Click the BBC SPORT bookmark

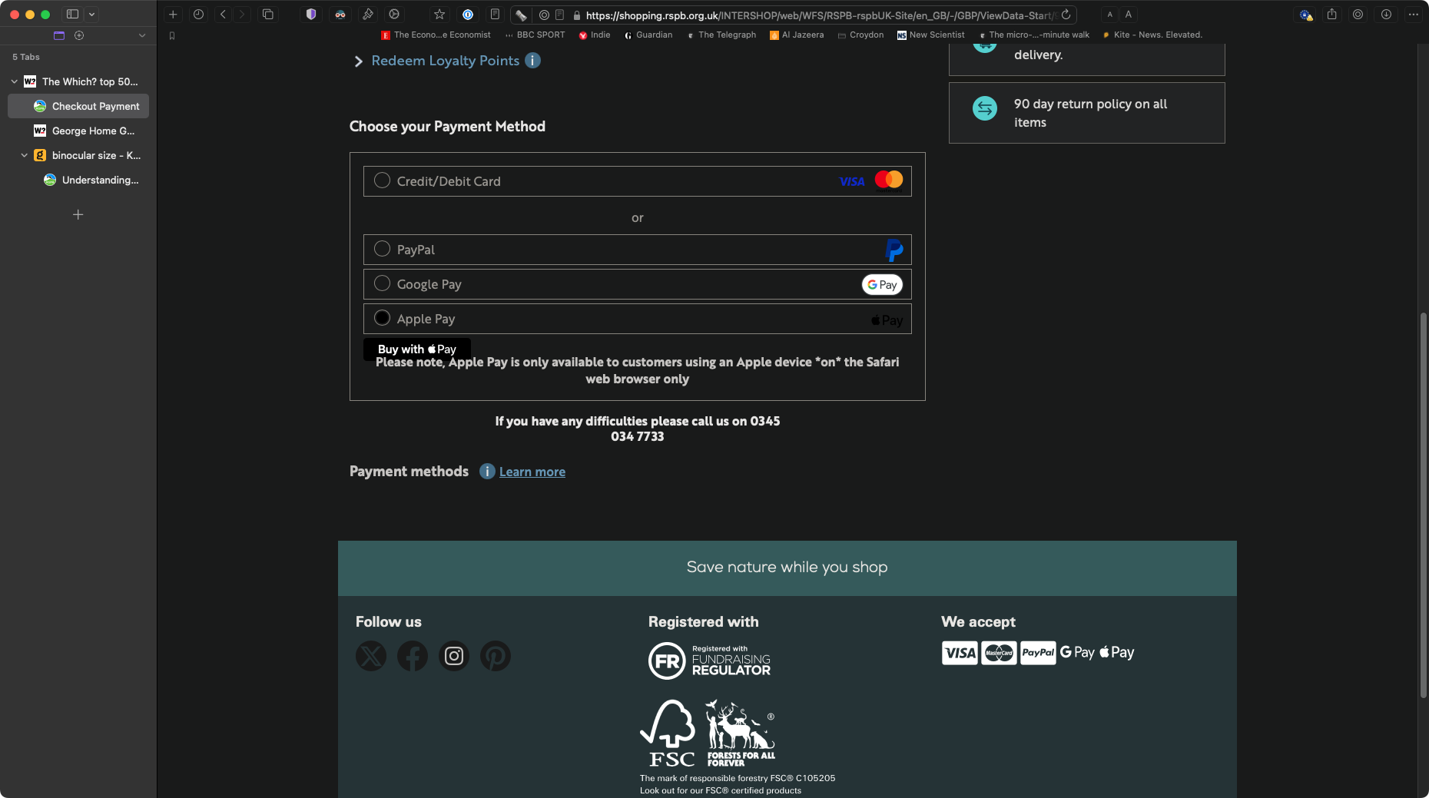click(x=540, y=35)
